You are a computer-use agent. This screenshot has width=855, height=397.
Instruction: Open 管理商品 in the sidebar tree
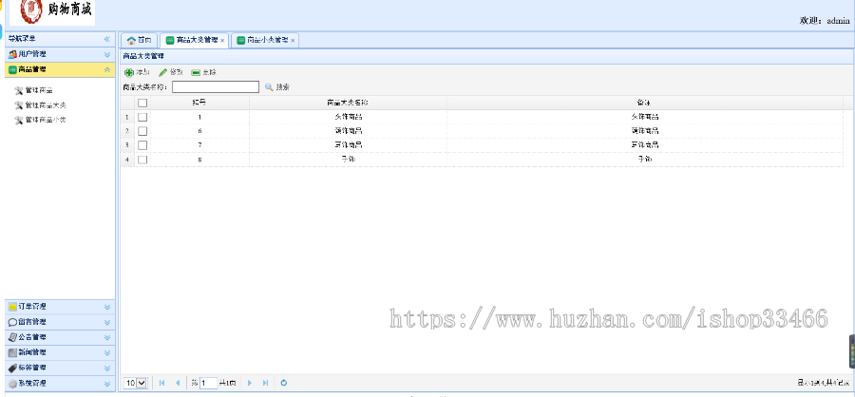click(39, 90)
